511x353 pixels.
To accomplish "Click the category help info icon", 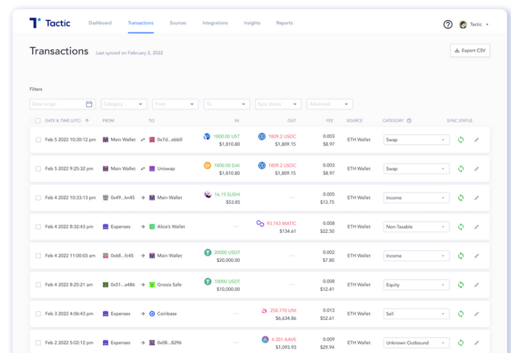I will click(x=409, y=120).
